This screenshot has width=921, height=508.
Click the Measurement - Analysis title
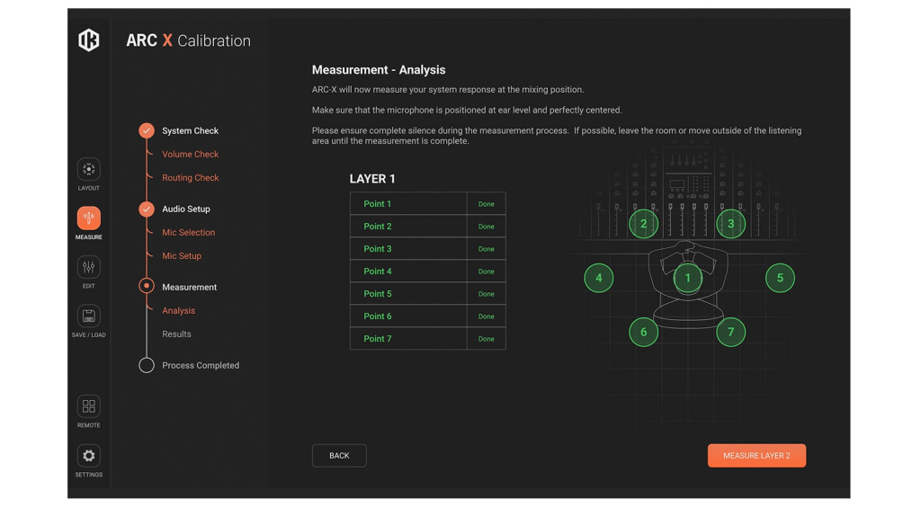coord(379,70)
